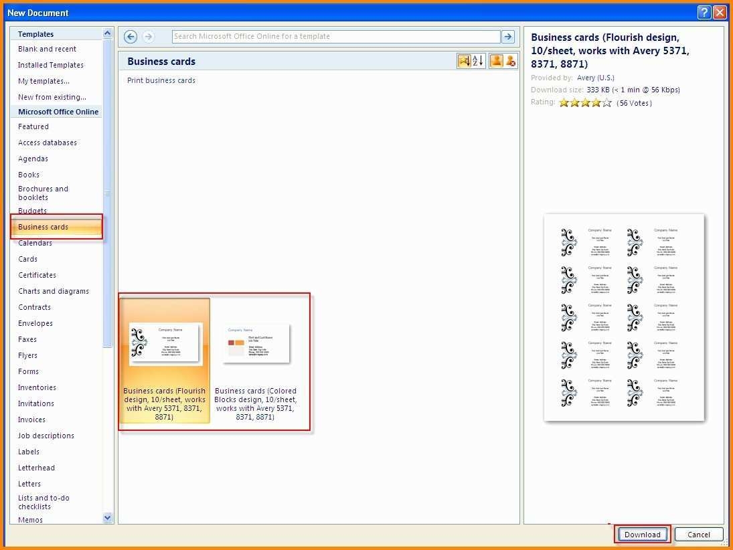Choose Blank and recent
Screen dimensions: 733x550
pos(47,49)
